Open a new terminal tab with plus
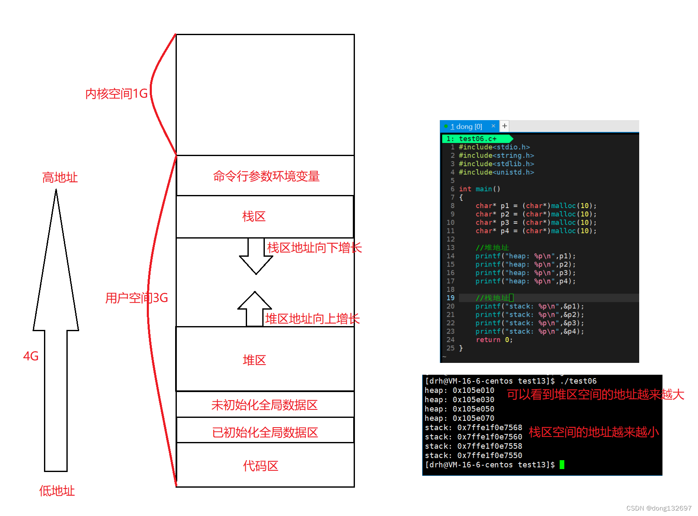Image resolution: width=698 pixels, height=516 pixels. (505, 126)
